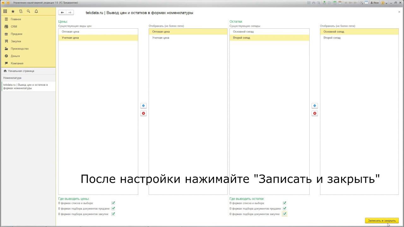The height and width of the screenshot is (227, 404).
Task: Toggle prices 'В формах списка и выбора'
Action: click(x=113, y=203)
